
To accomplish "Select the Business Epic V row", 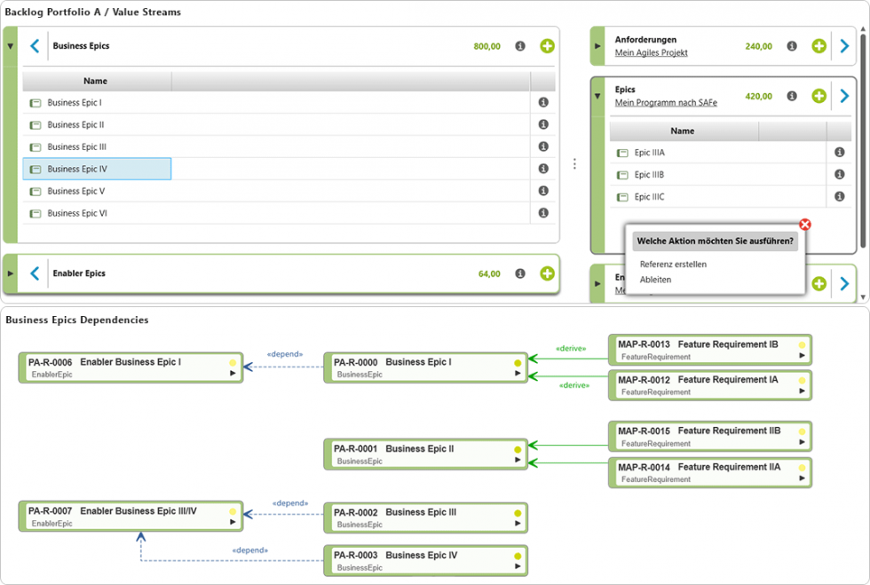I will click(x=89, y=191).
